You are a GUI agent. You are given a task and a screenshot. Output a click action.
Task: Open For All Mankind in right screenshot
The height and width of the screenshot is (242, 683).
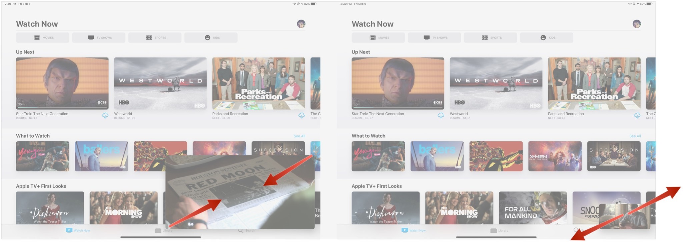(x=533, y=208)
